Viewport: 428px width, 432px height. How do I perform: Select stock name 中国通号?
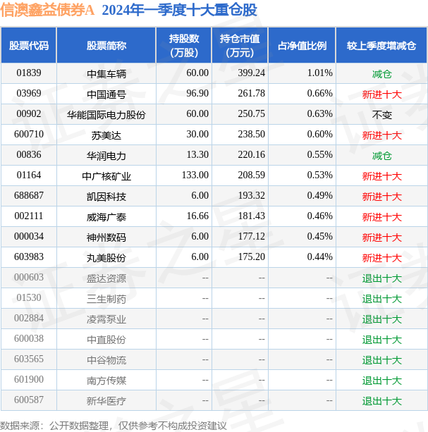point(106,94)
